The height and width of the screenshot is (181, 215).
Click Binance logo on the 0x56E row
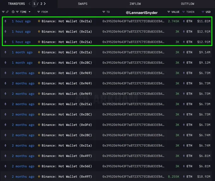39,166
